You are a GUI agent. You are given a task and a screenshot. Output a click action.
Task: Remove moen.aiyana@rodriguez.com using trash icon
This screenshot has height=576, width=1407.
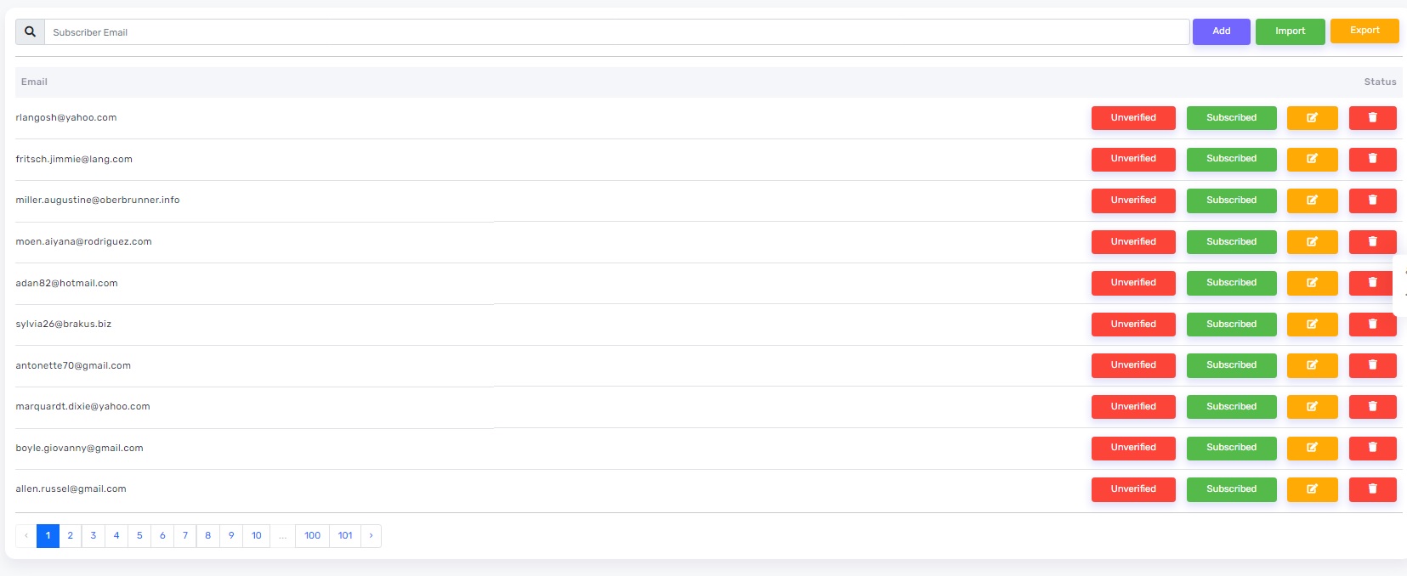[1372, 242]
